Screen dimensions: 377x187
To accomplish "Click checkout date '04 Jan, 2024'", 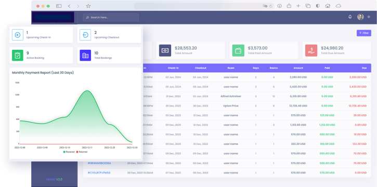I will pyautogui.click(x=201, y=77).
